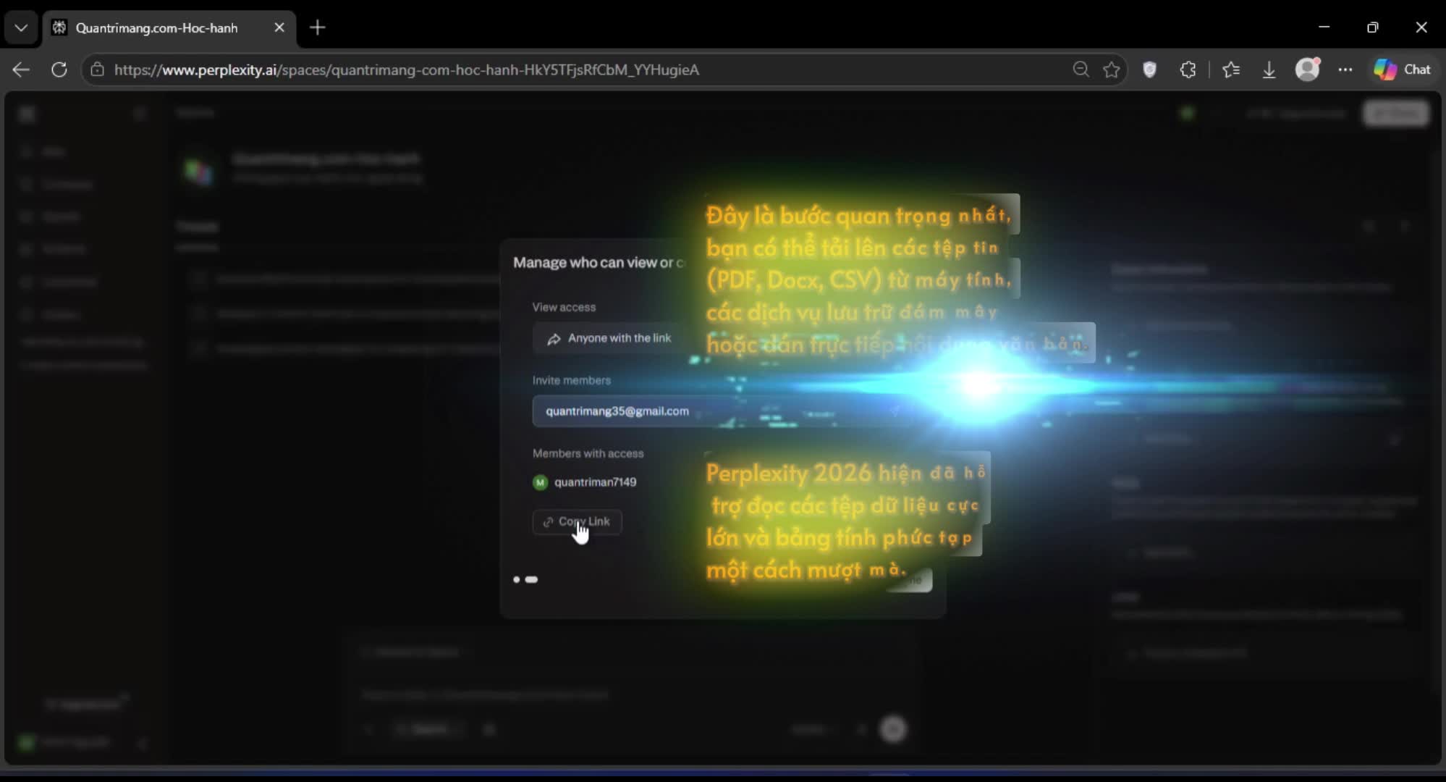The width and height of the screenshot is (1446, 782).
Task: View site information lock icon
Action: coord(97,70)
